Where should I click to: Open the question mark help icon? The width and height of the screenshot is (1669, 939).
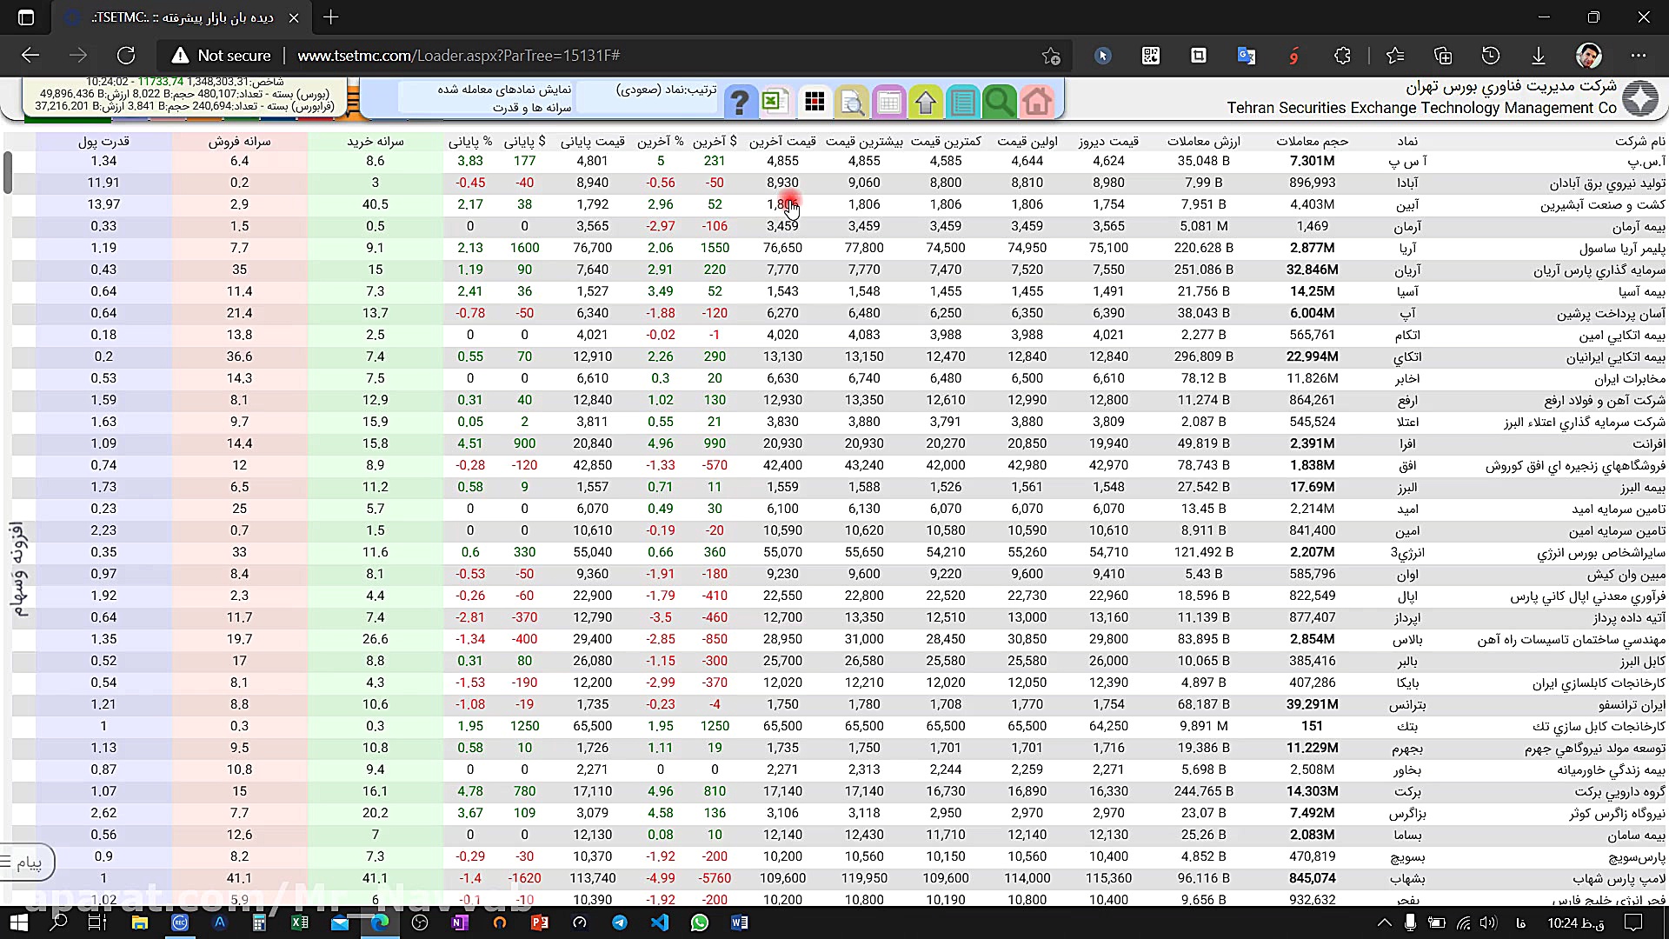click(x=739, y=103)
